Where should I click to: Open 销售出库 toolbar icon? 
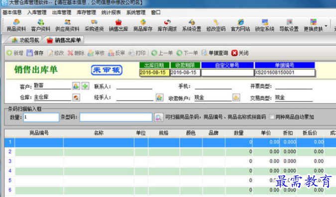coord(118,25)
